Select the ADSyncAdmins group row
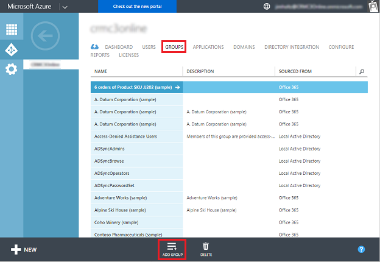Screen dimensions: 380x262 pyautogui.click(x=136, y=149)
